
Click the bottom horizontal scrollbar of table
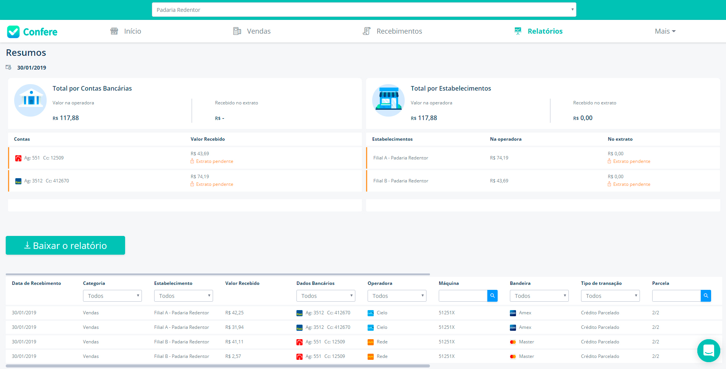tap(218, 366)
